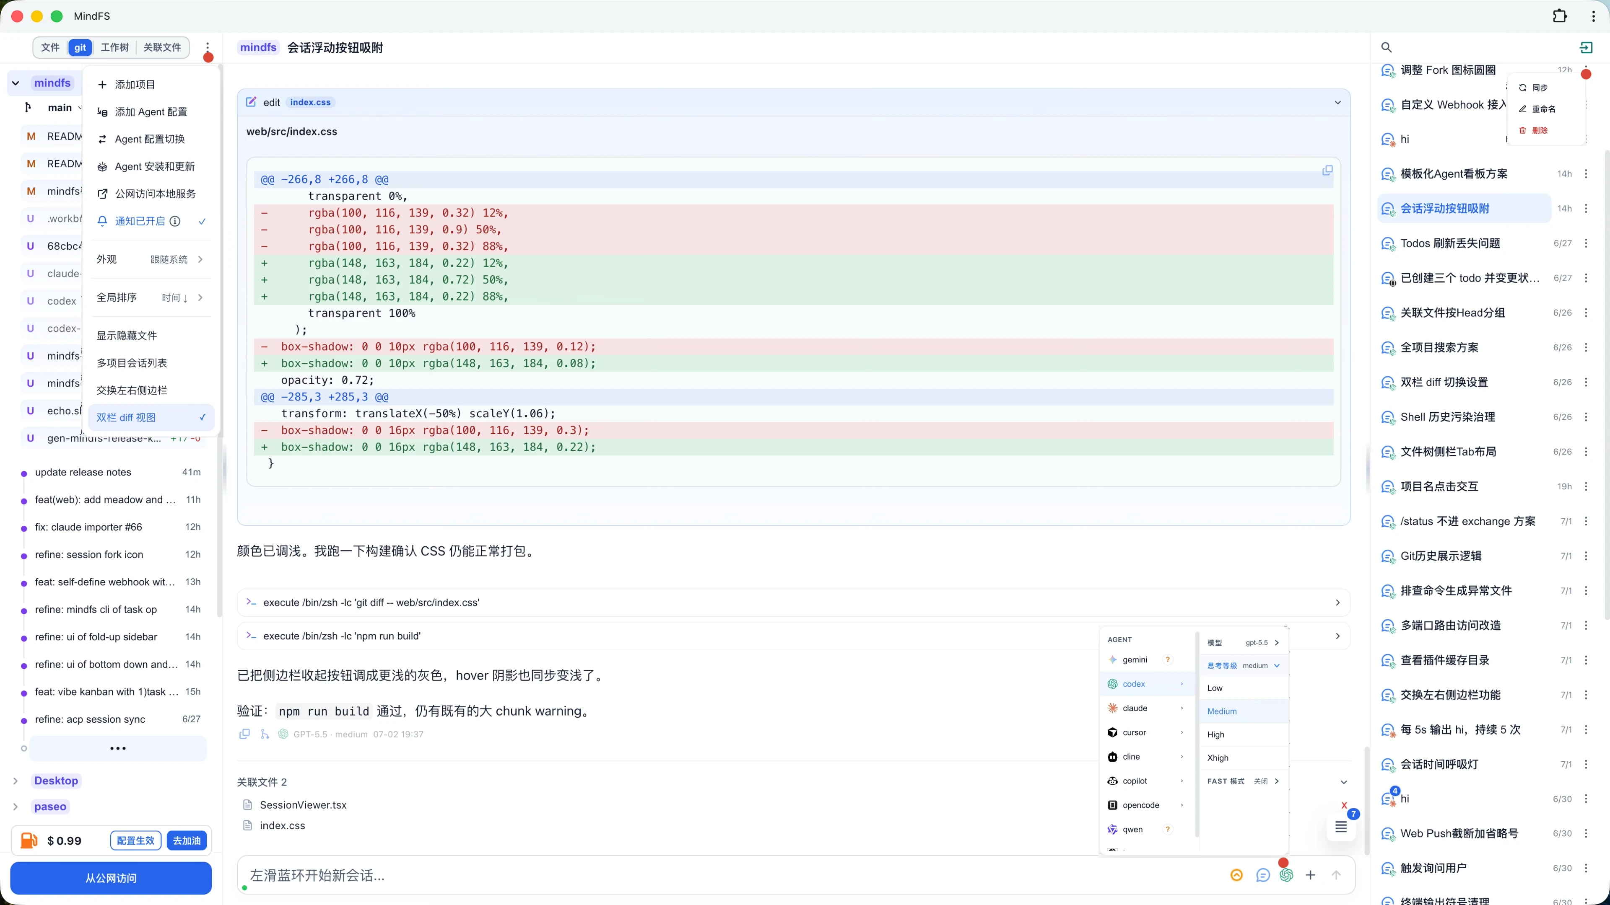Select the git tab
This screenshot has width=1610, height=905.
(x=80, y=47)
